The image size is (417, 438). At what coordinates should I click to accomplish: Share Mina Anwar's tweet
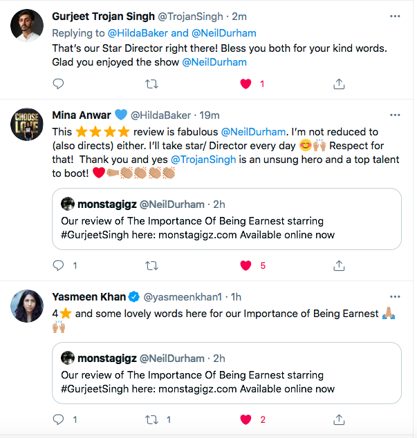(339, 265)
